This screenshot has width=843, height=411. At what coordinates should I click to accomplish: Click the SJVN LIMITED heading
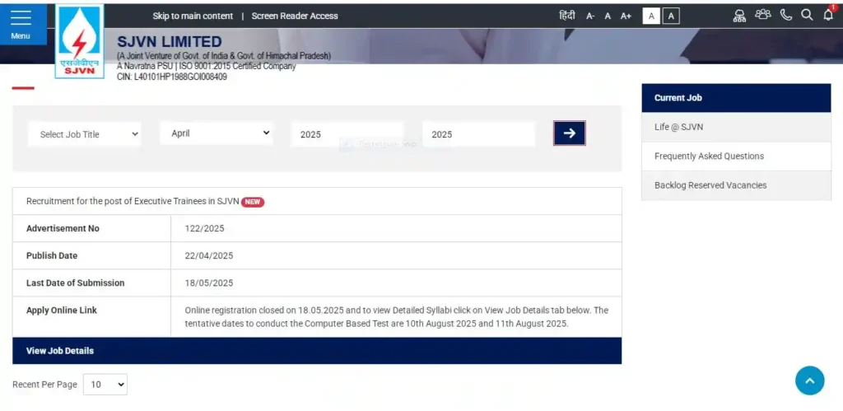click(x=170, y=42)
